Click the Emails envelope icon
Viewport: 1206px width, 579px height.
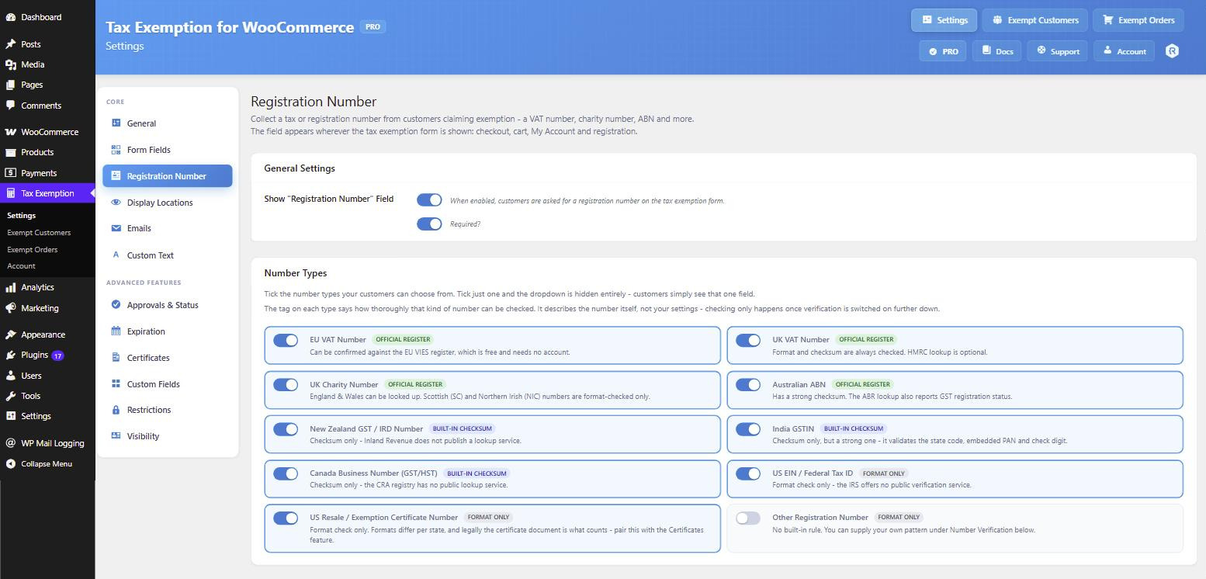(116, 228)
